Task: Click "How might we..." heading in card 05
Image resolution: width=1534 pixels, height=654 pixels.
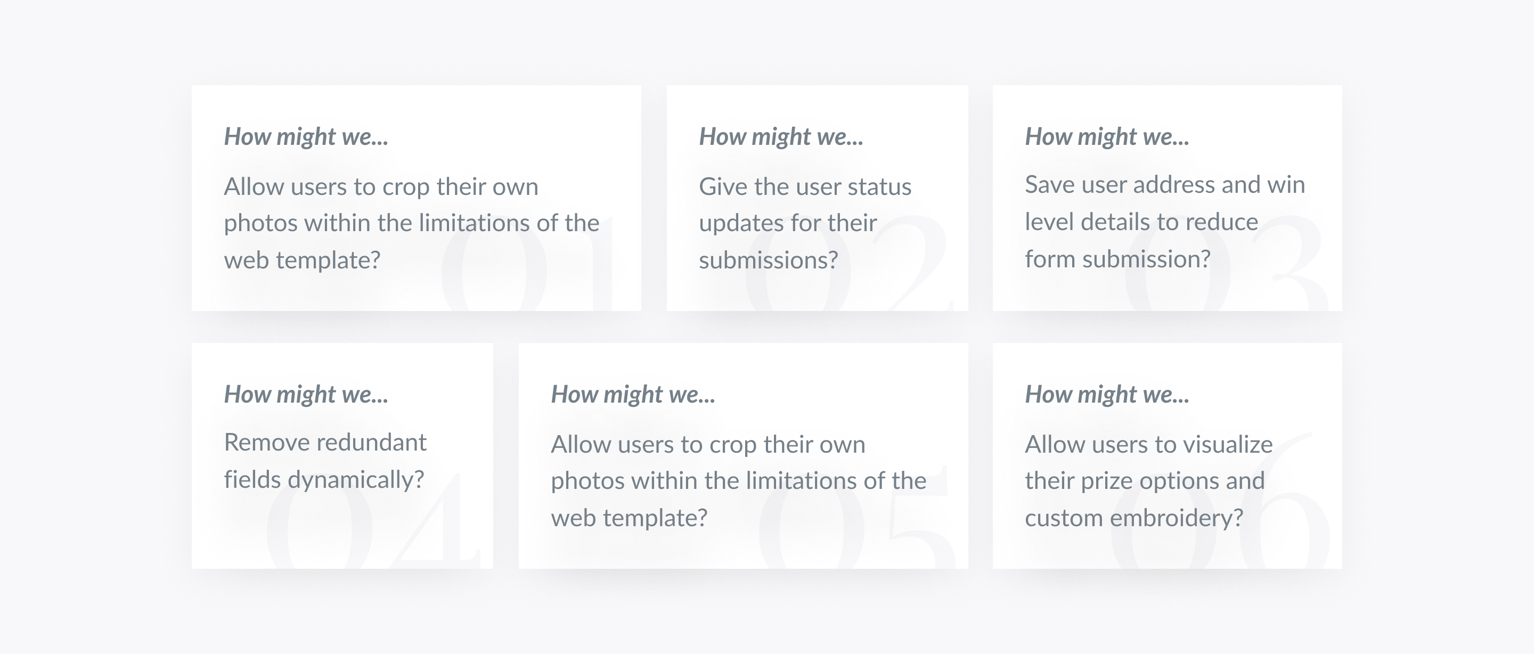Action: point(633,395)
